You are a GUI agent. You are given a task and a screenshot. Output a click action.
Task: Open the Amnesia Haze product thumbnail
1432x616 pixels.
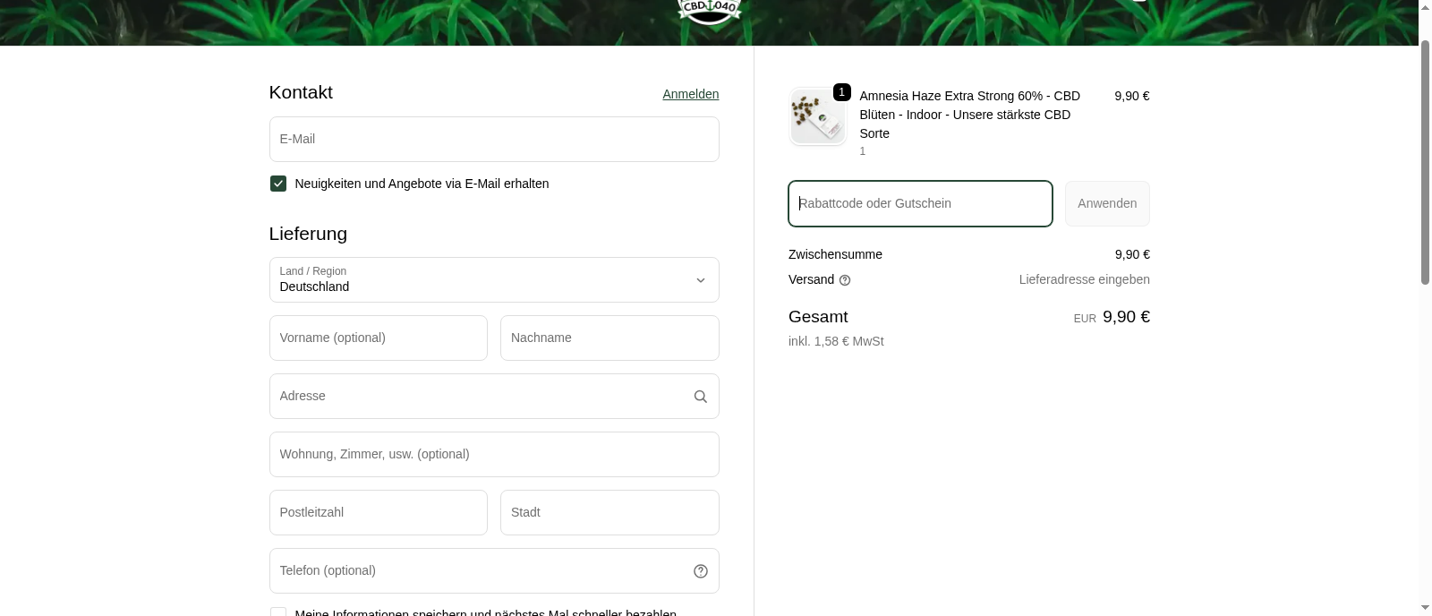[x=816, y=115]
